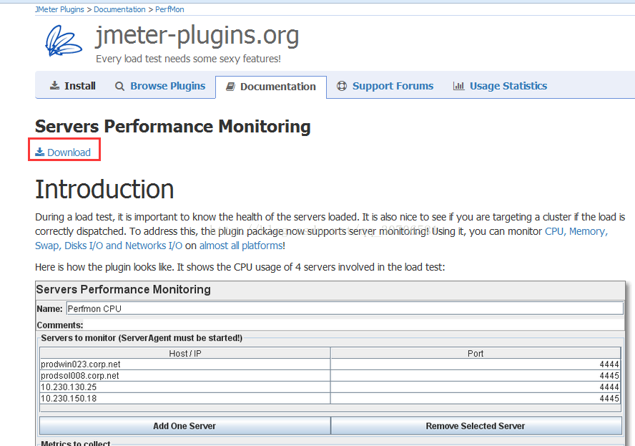Click the Support Forums lifebuoy icon
This screenshot has width=635, height=446.
[x=342, y=86]
